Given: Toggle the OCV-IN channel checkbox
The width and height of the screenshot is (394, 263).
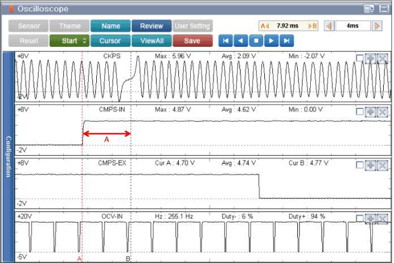Looking at the screenshot, I should pos(360,218).
